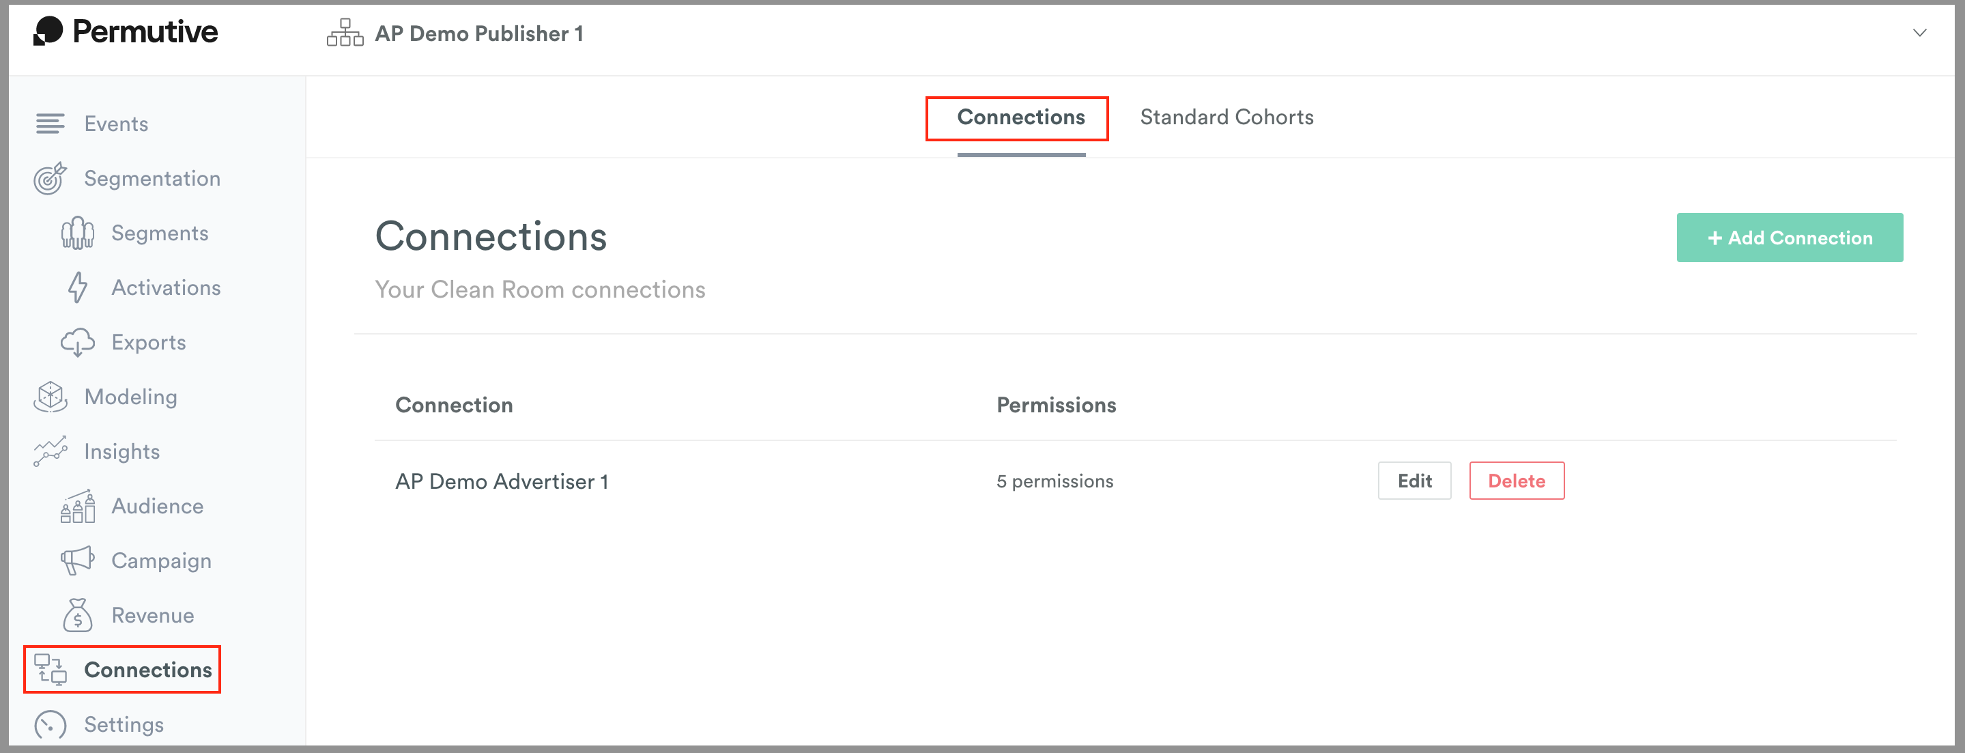Open Segments via the people icon
The image size is (1965, 753).
[x=78, y=233]
